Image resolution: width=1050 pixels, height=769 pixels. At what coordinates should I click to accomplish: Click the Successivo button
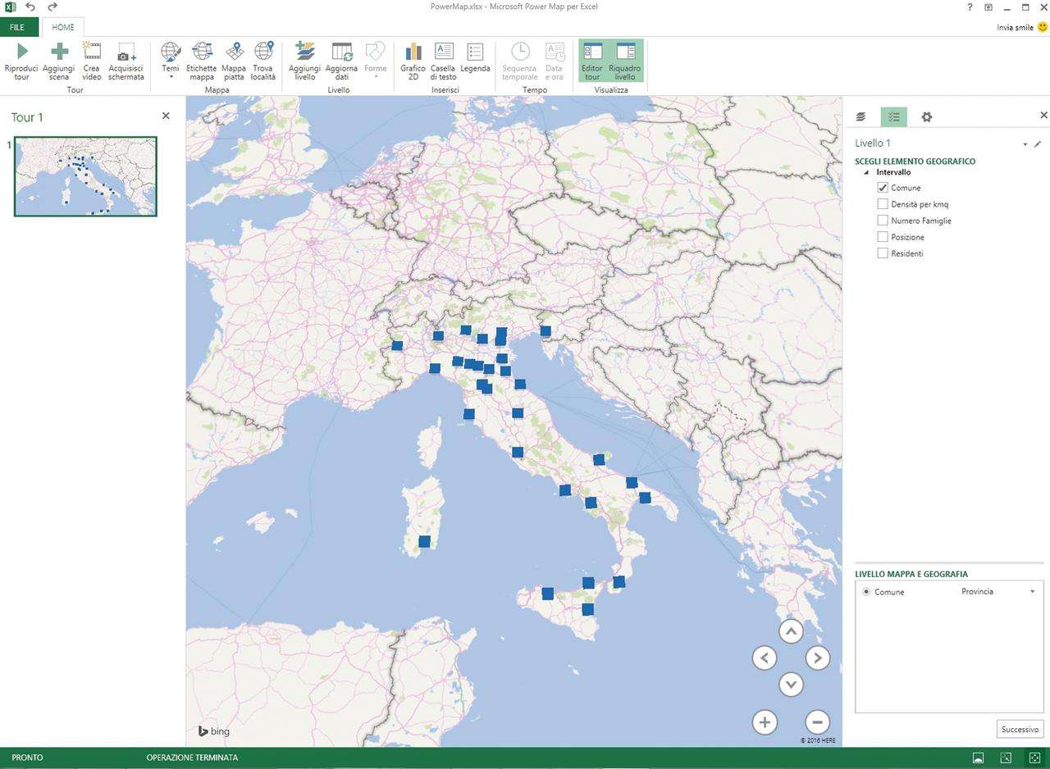(1020, 729)
